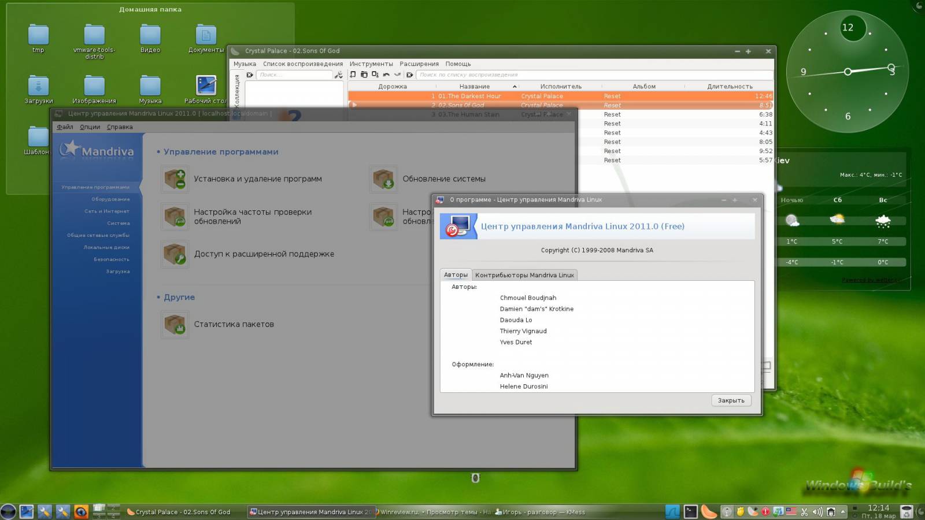Image resolution: width=925 pixels, height=520 pixels.
Task: Click the 'Длительность' column header
Action: 730,87
